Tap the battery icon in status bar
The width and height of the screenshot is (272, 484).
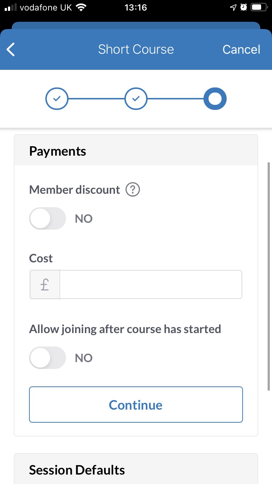pyautogui.click(x=259, y=8)
